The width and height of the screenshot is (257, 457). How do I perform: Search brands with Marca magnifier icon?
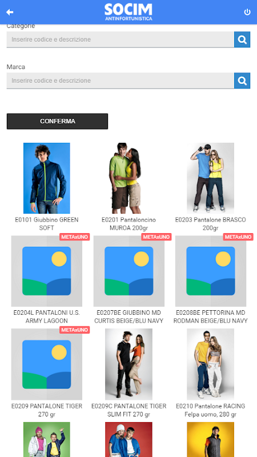[x=242, y=81]
